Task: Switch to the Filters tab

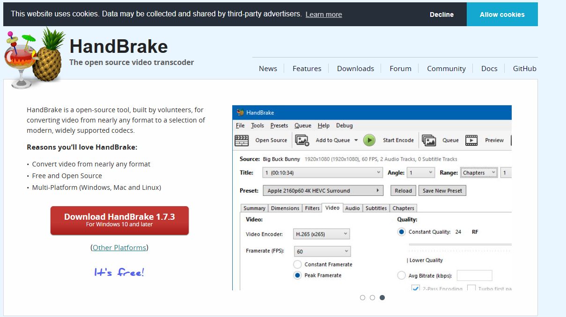Action: 312,209
